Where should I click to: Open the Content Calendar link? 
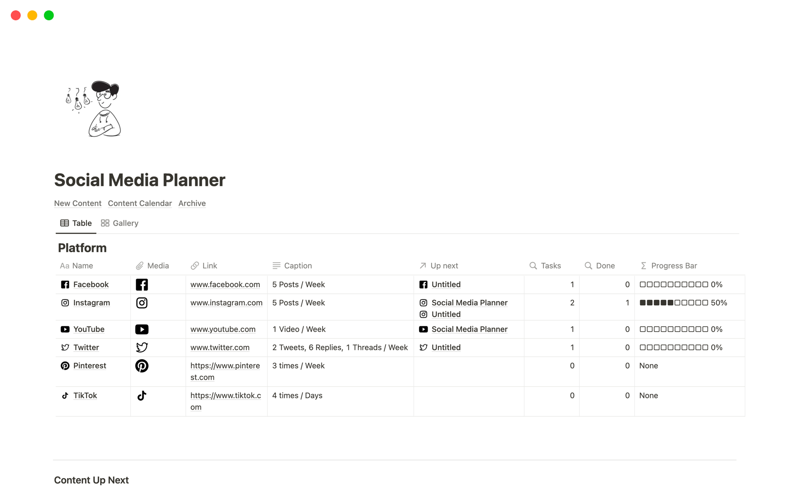point(140,203)
